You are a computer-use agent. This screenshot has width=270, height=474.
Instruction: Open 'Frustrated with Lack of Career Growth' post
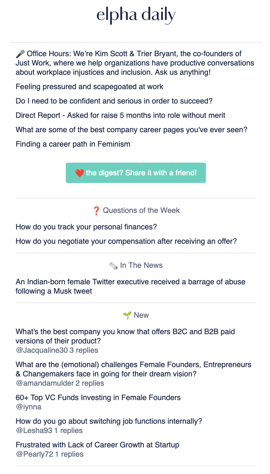97,445
